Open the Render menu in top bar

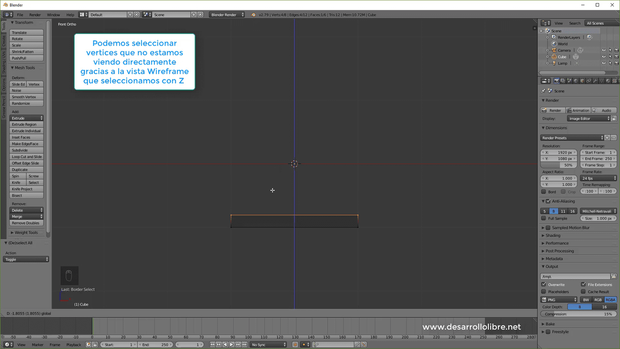tap(35, 15)
